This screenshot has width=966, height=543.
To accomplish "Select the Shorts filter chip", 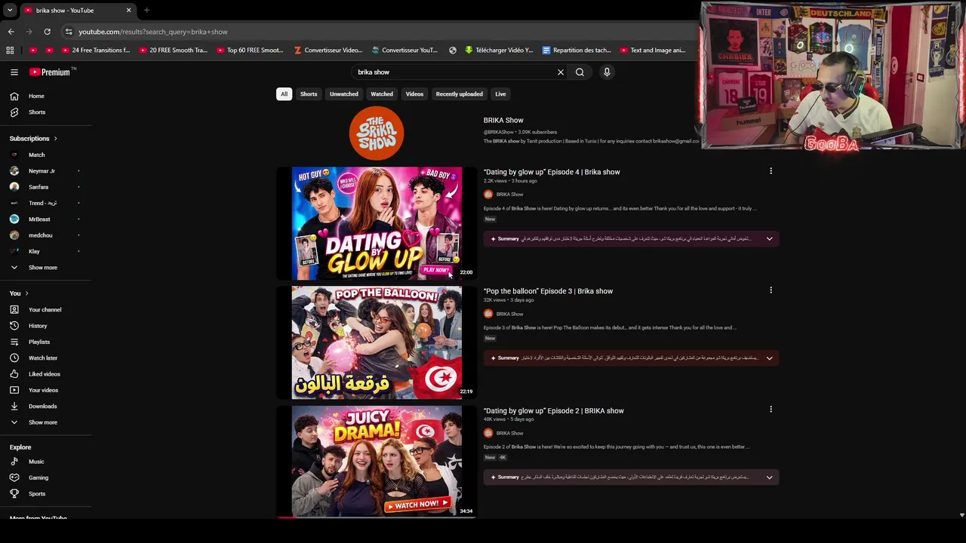I will pos(309,94).
